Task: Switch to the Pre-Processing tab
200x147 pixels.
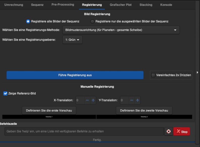Action: [x=63, y=5]
